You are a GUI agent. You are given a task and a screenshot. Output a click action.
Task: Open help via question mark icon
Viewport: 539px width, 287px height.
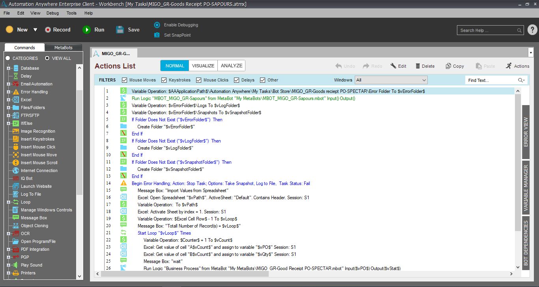pyautogui.click(x=532, y=30)
